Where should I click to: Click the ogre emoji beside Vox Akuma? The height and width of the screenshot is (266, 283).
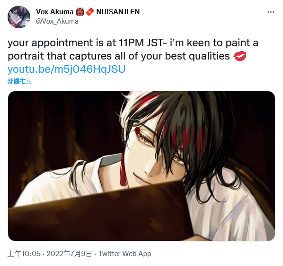80,12
